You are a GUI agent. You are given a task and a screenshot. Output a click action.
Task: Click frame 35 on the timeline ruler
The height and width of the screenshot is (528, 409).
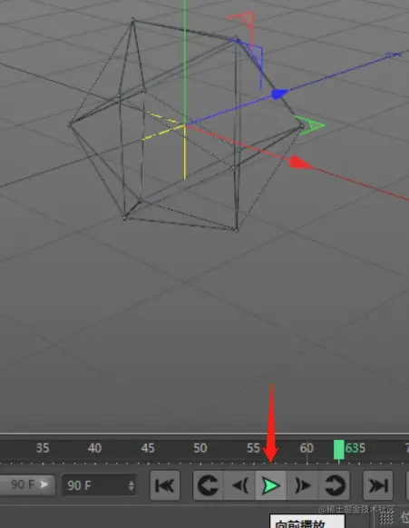click(43, 448)
